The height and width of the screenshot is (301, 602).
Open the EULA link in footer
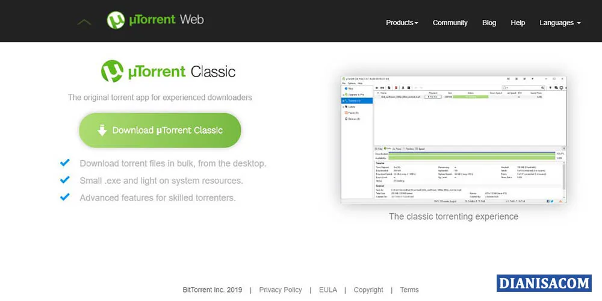pyautogui.click(x=328, y=290)
